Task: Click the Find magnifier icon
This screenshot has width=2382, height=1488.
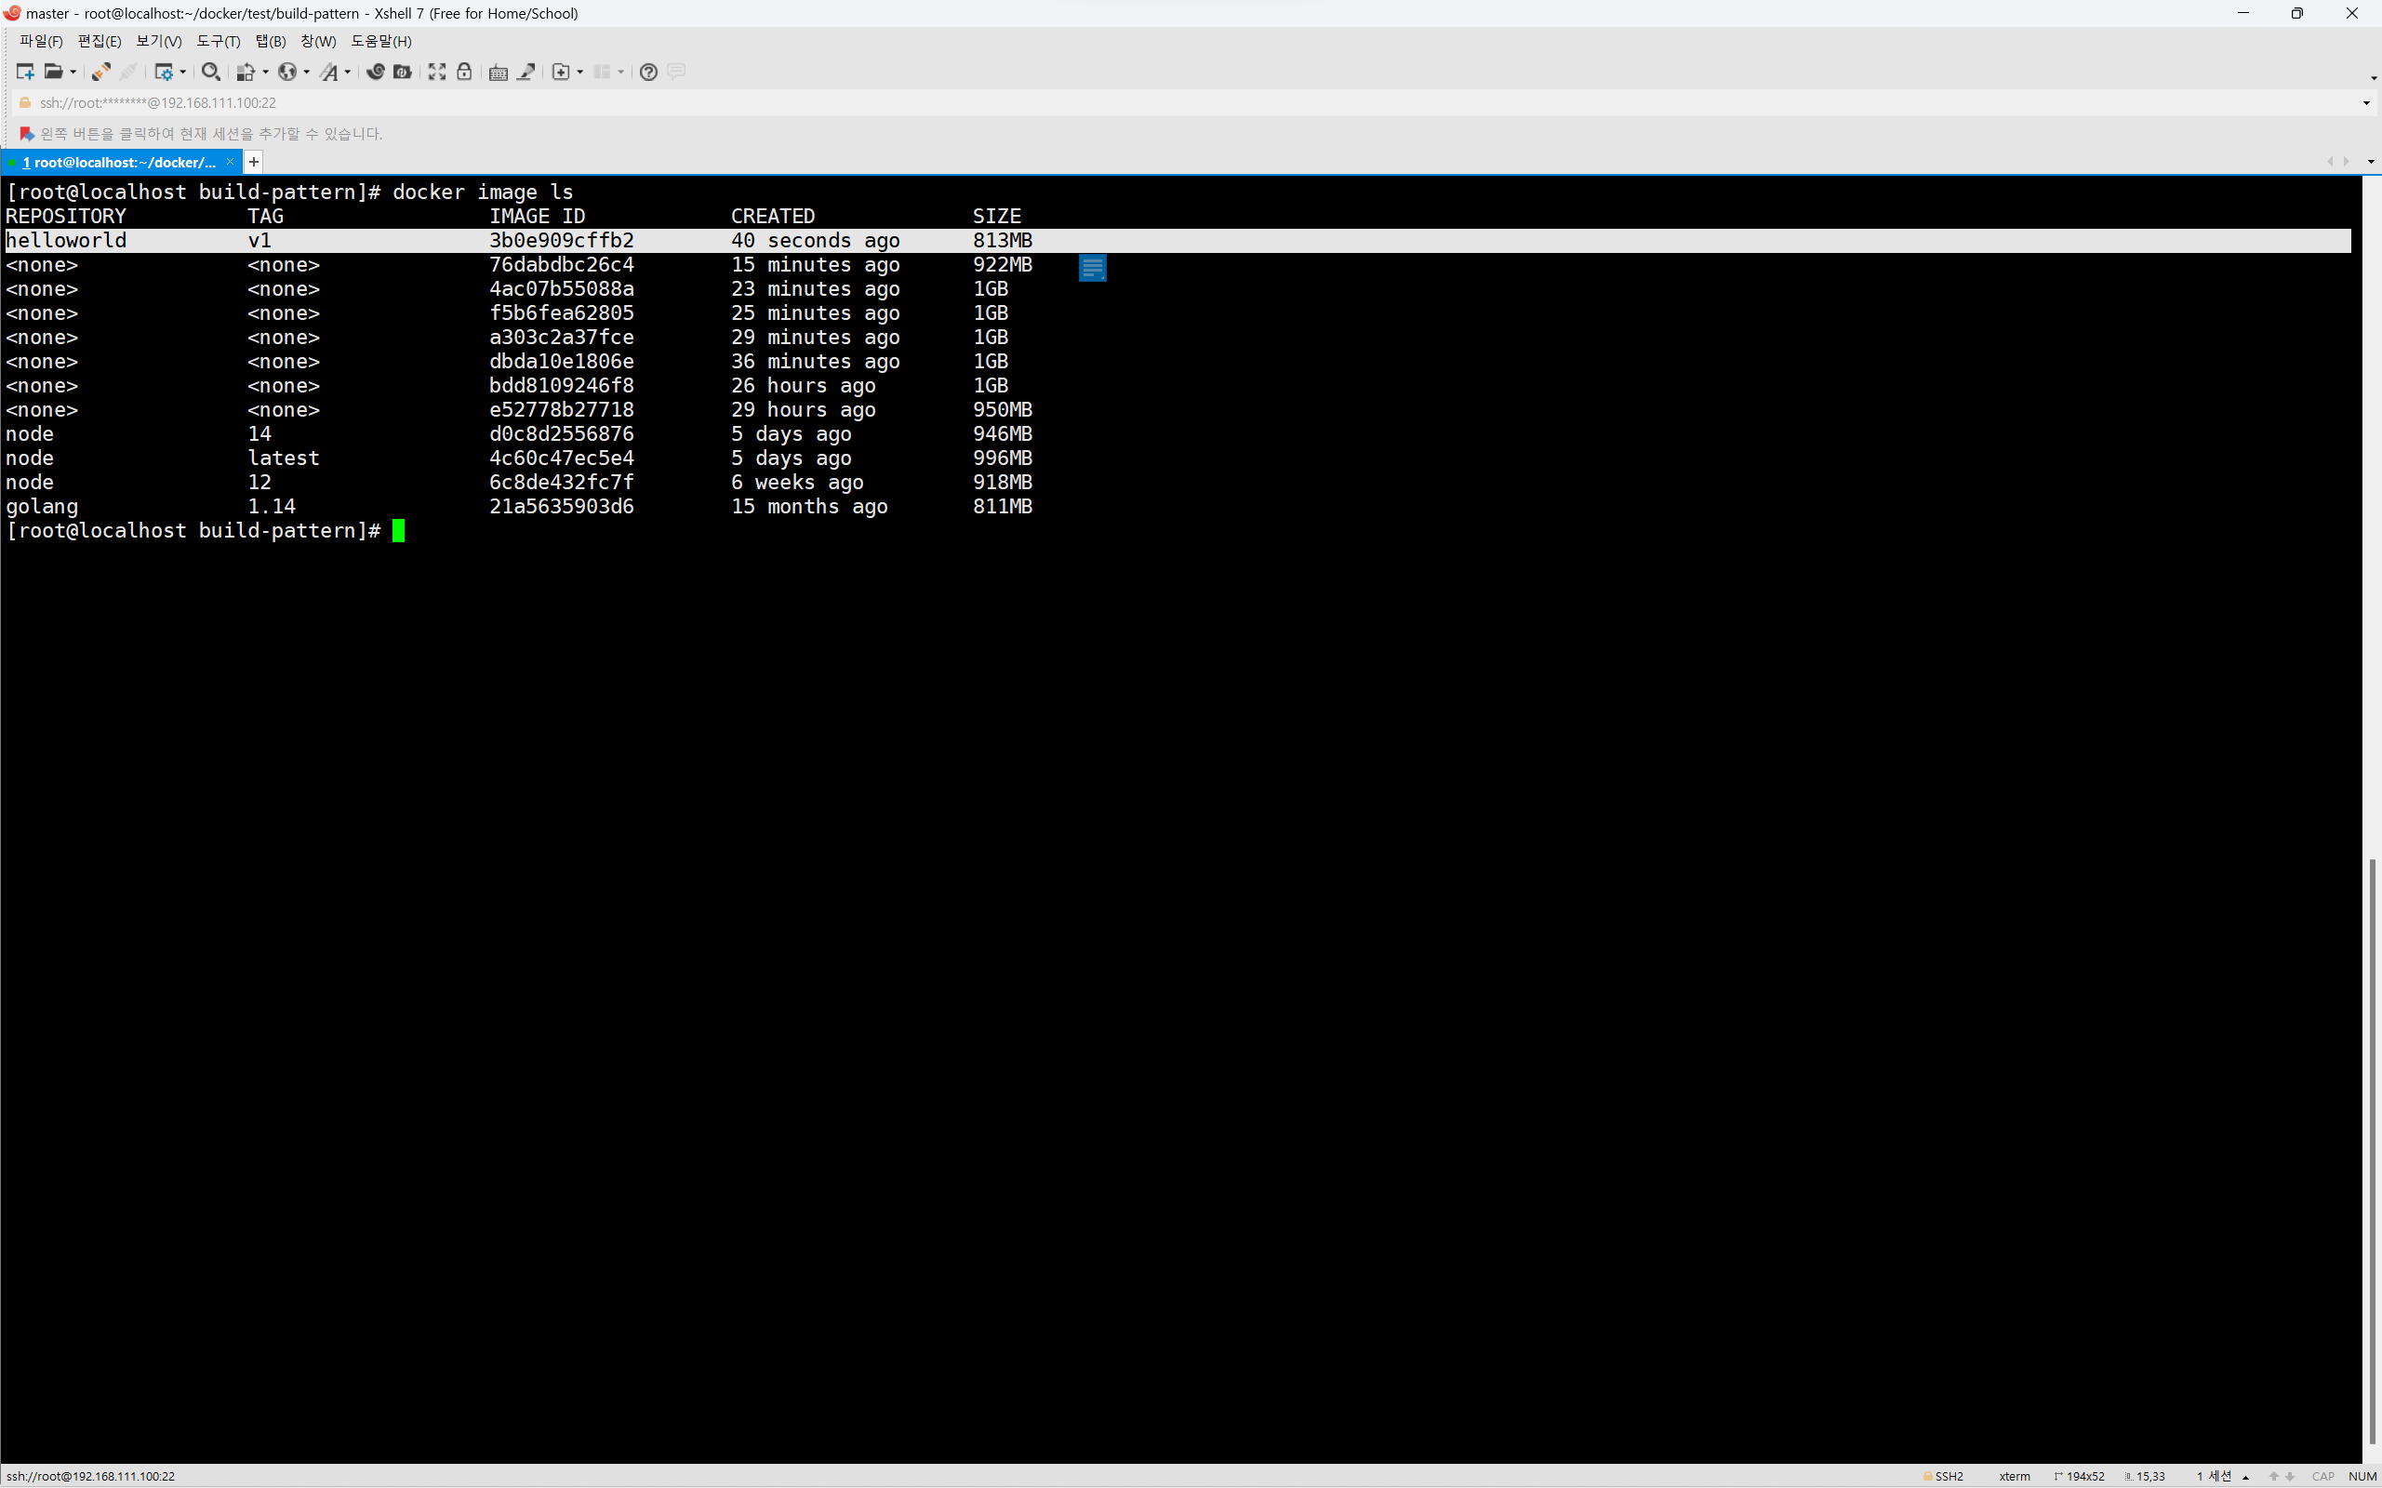Action: [x=209, y=72]
